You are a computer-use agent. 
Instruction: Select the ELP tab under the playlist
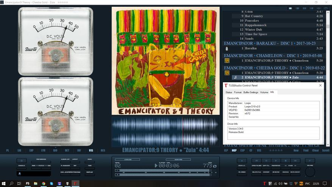click(x=226, y=150)
